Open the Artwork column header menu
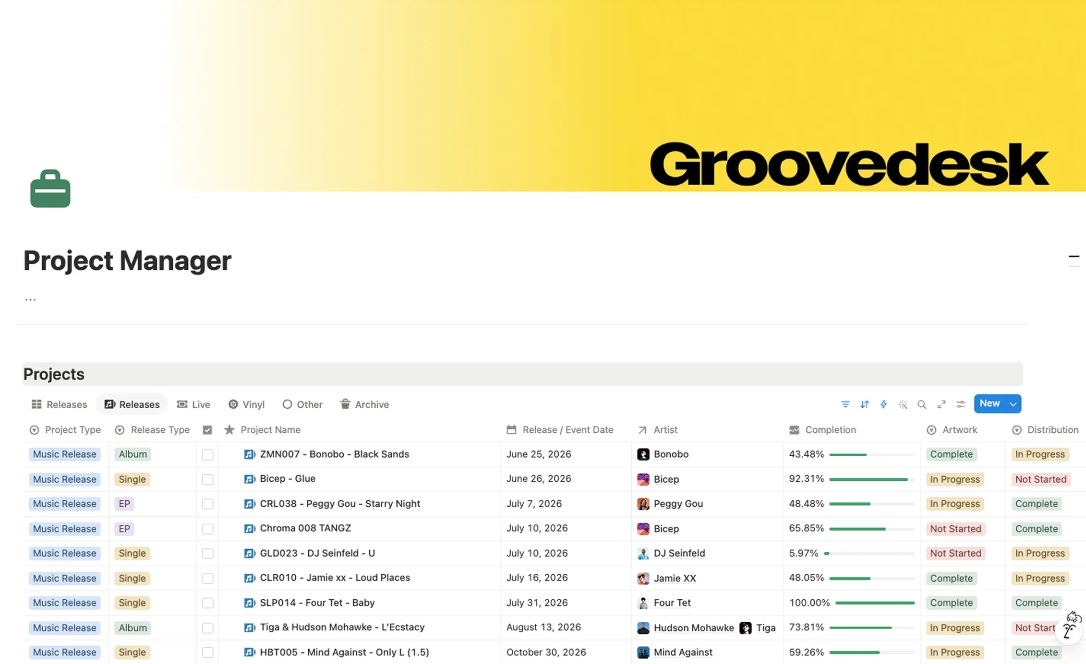The height and width of the screenshot is (664, 1086). [x=952, y=430]
